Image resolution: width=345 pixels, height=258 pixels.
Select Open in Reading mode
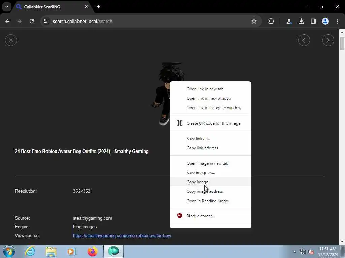pyautogui.click(x=211, y=201)
